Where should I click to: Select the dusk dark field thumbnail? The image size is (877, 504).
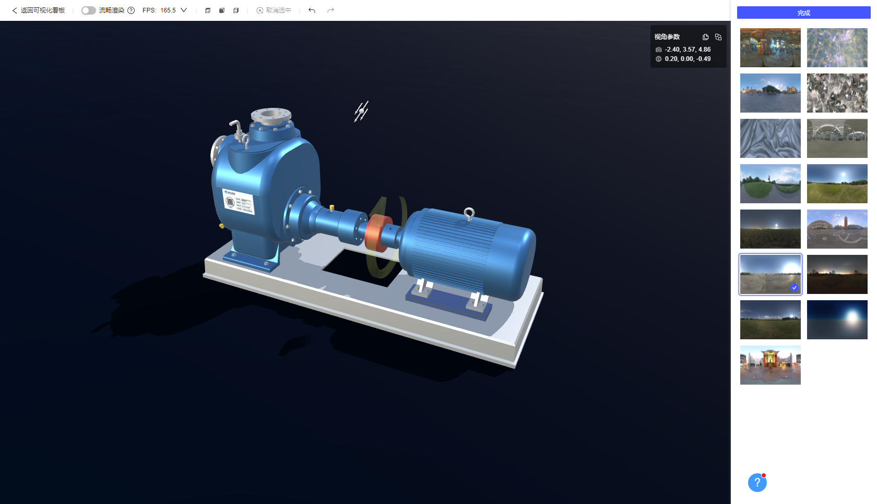point(771,229)
